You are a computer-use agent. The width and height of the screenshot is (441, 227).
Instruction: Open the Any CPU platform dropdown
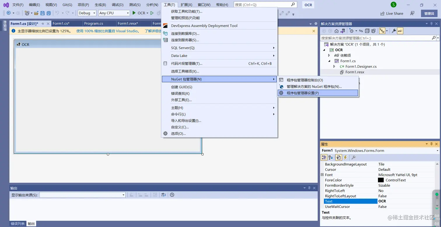pos(114,13)
